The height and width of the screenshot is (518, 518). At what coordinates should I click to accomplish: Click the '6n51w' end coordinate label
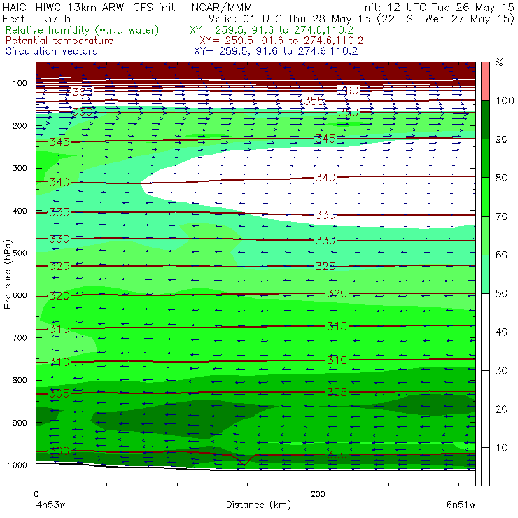tap(461, 505)
